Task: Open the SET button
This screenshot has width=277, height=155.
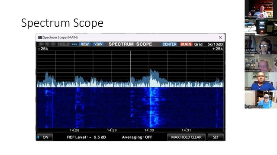Action: point(216,137)
